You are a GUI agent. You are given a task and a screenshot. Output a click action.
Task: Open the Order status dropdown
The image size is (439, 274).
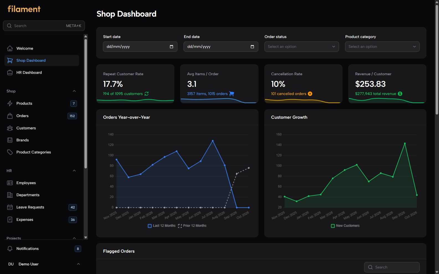(302, 47)
